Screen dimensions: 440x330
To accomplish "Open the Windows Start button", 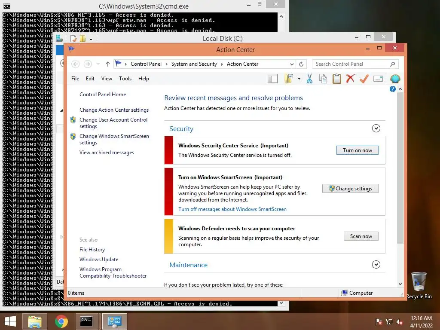I will (10, 321).
